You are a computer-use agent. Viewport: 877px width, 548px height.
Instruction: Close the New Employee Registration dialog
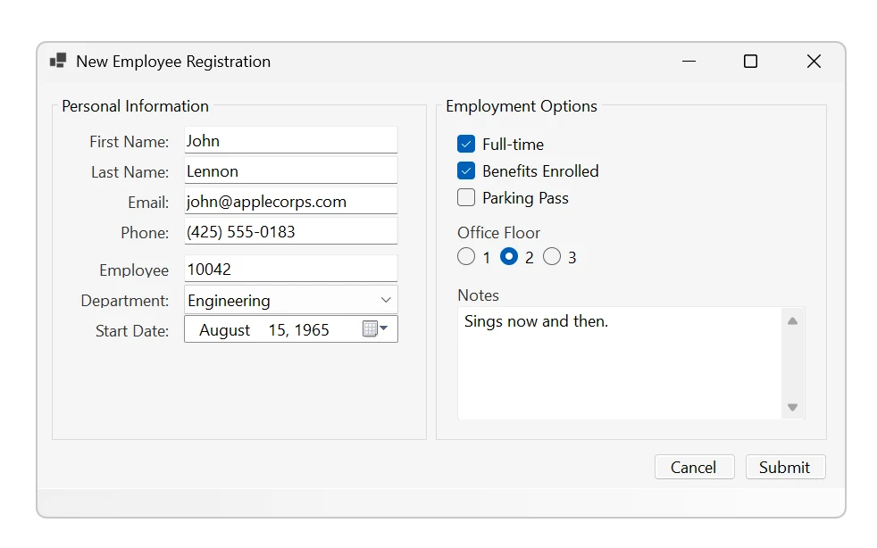point(814,61)
